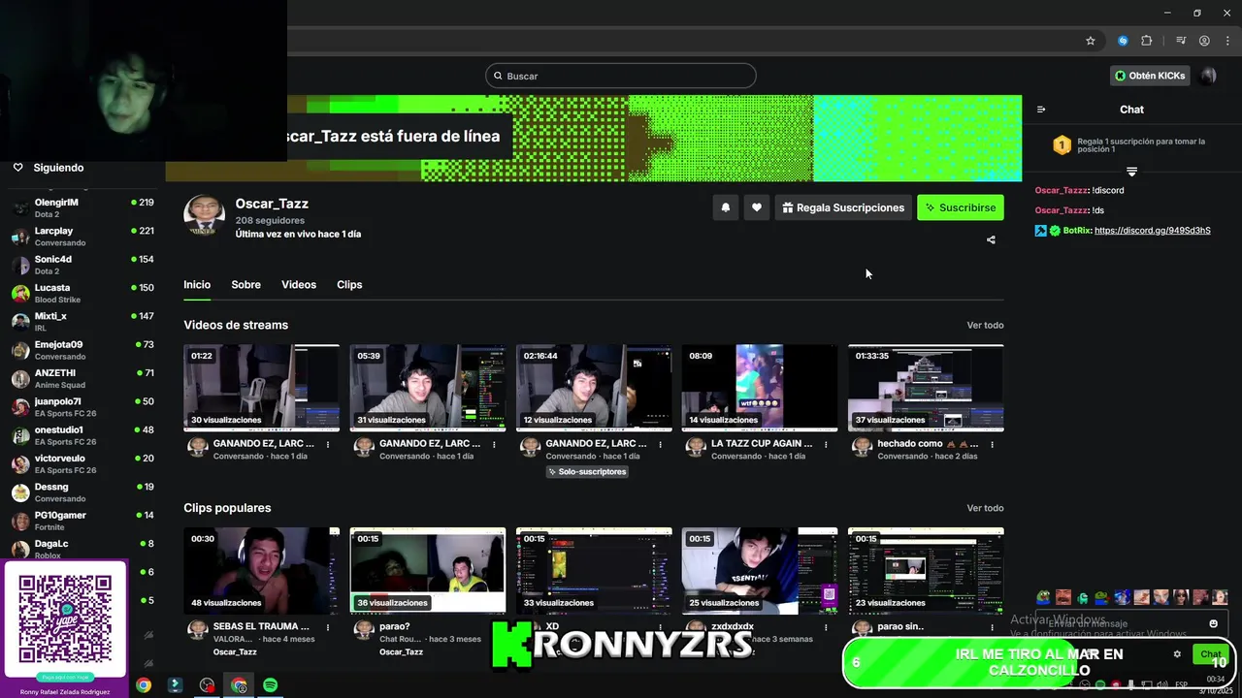This screenshot has height=698, width=1242.
Task: Open Larcplay channel in sidebar
Action: [x=82, y=237]
